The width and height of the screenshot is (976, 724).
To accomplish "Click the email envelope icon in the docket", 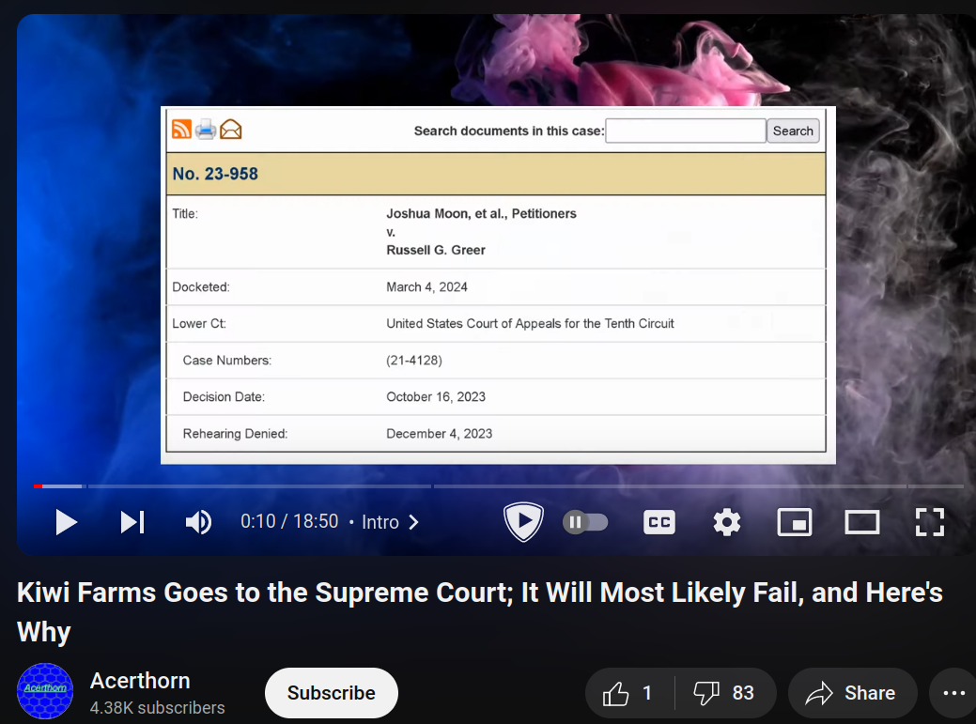I will click(231, 130).
